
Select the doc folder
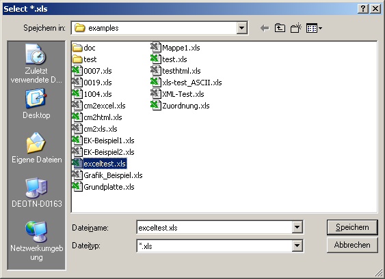click(83, 48)
